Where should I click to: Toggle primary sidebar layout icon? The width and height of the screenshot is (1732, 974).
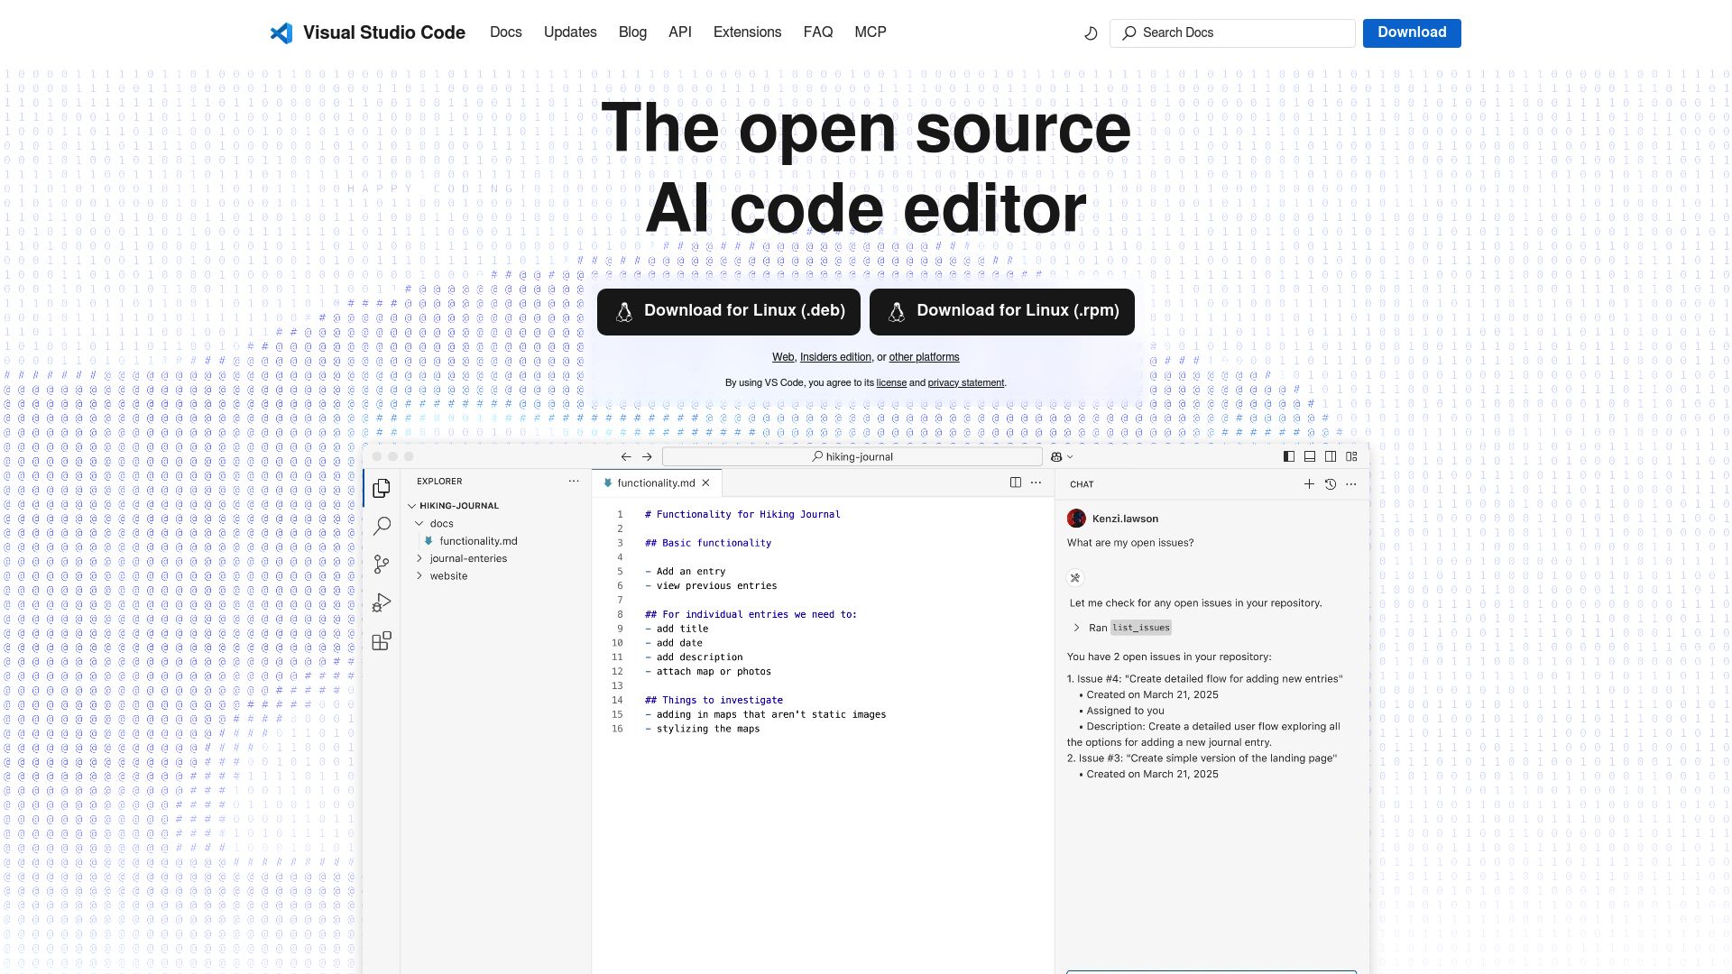[x=1289, y=457]
